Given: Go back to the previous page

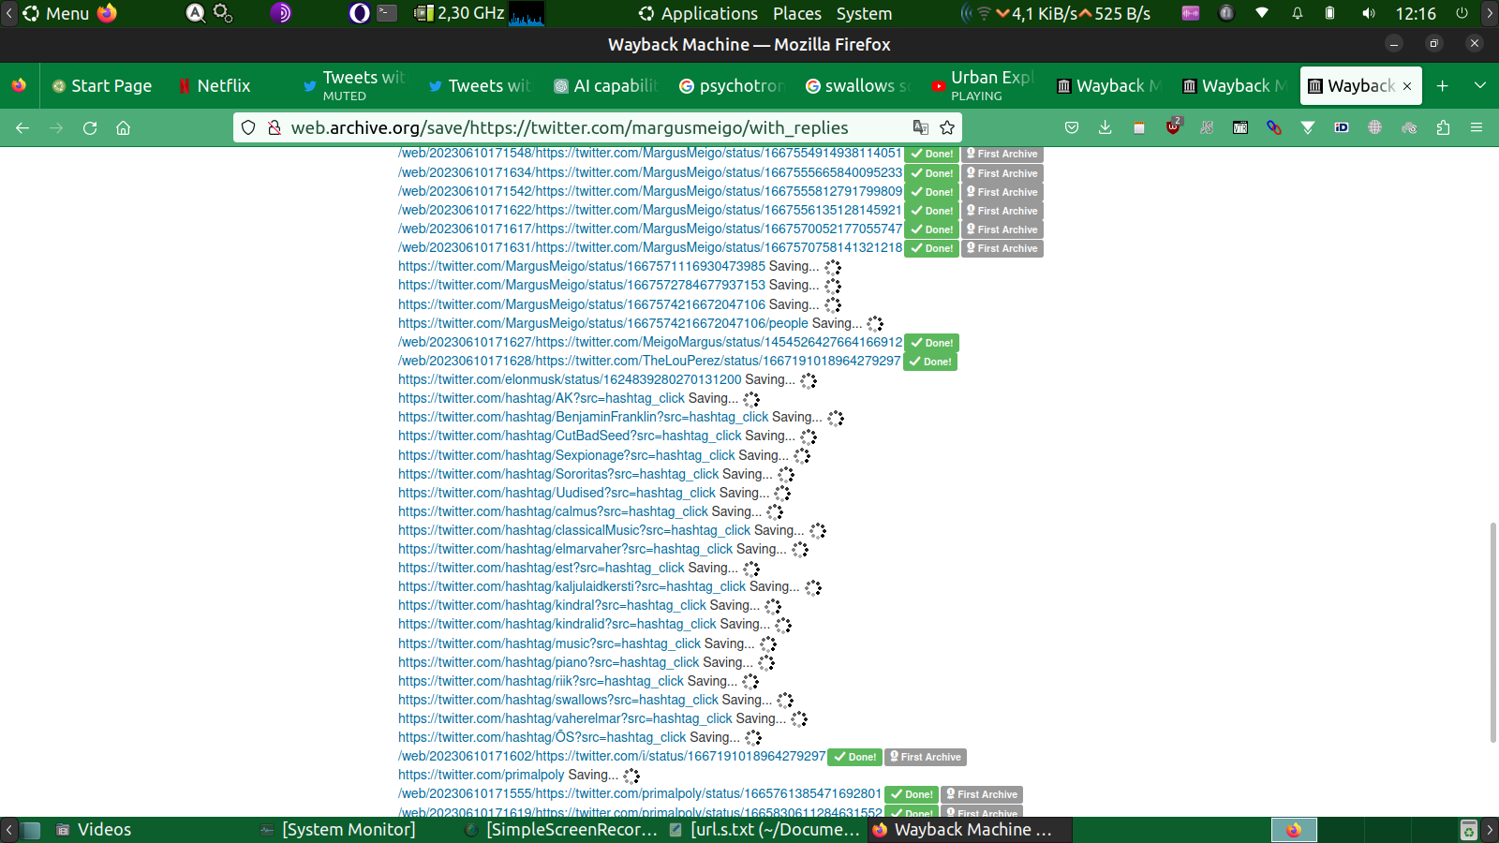Looking at the screenshot, I should click(22, 128).
